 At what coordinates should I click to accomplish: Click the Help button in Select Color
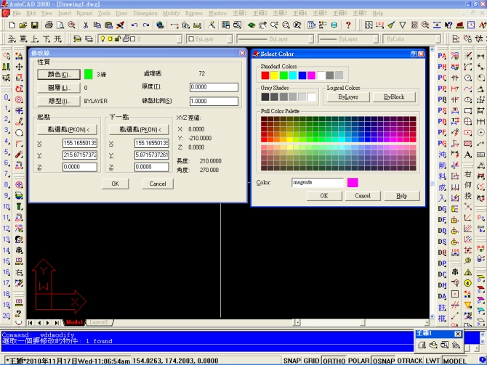[x=401, y=196]
